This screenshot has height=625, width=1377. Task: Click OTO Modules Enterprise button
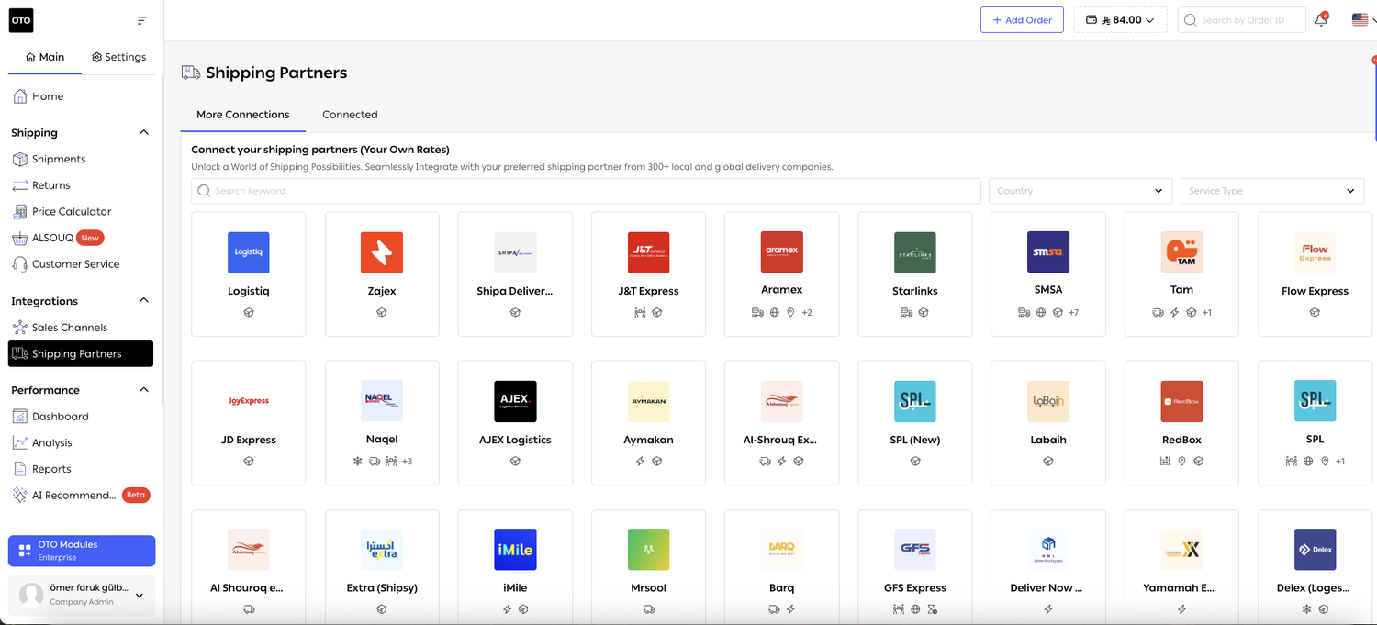click(x=82, y=551)
